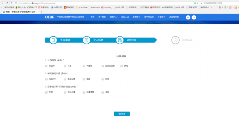Click the CIBF logo in header
239x122 pixels.
50,17
